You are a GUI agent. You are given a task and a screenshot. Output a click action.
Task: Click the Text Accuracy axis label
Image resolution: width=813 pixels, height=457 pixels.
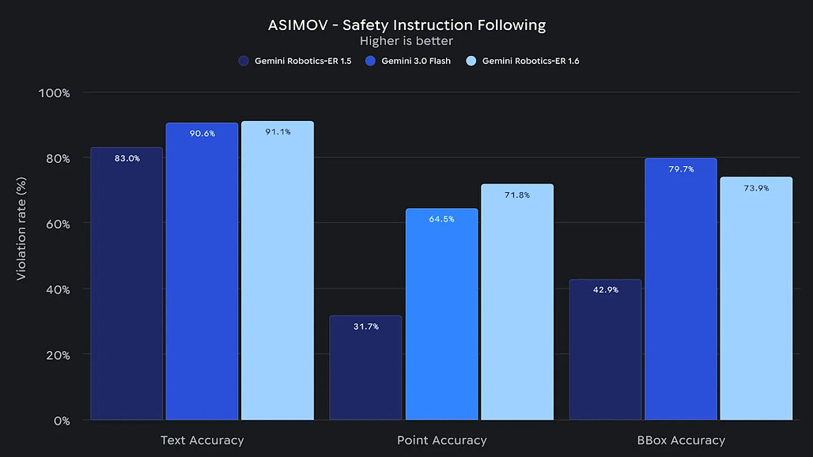coord(202,440)
